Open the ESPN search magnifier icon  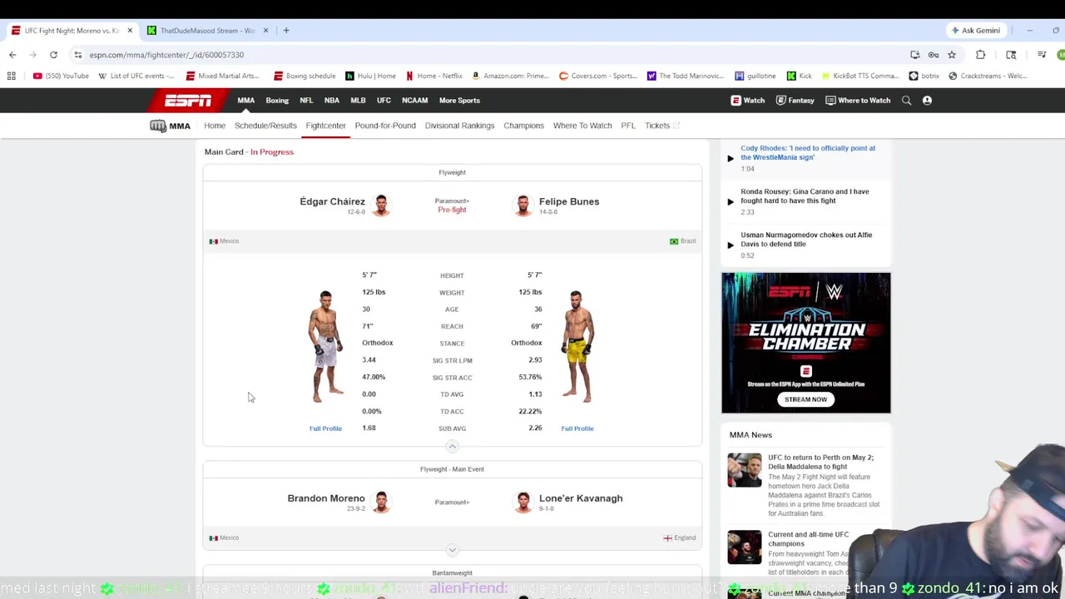906,101
